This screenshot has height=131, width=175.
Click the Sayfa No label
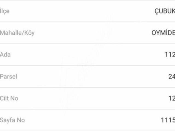coord(12,120)
